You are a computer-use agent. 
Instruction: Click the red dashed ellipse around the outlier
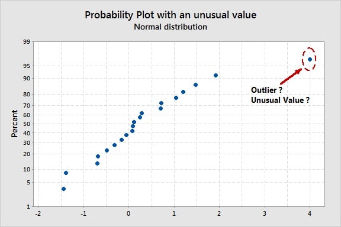(309, 59)
